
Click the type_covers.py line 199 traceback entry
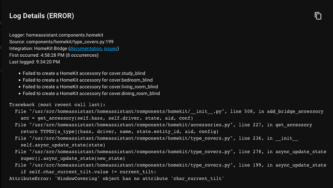[170, 165]
